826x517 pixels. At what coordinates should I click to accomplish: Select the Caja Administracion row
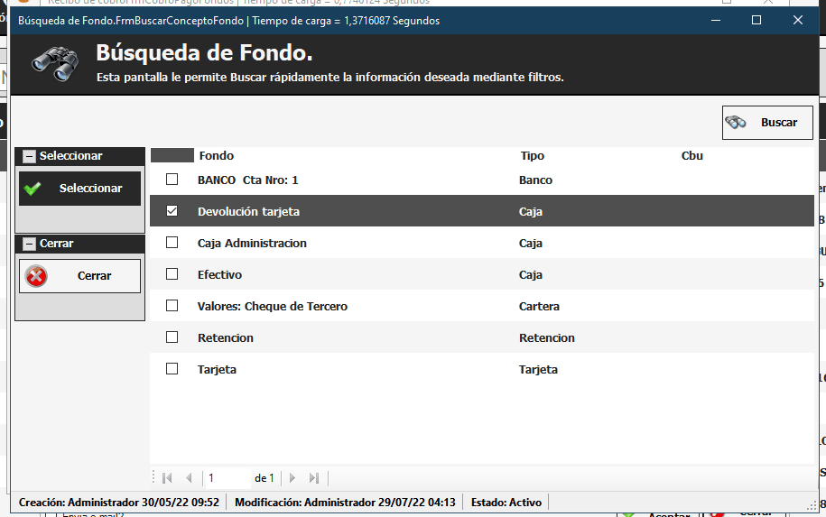pyautogui.click(x=252, y=244)
